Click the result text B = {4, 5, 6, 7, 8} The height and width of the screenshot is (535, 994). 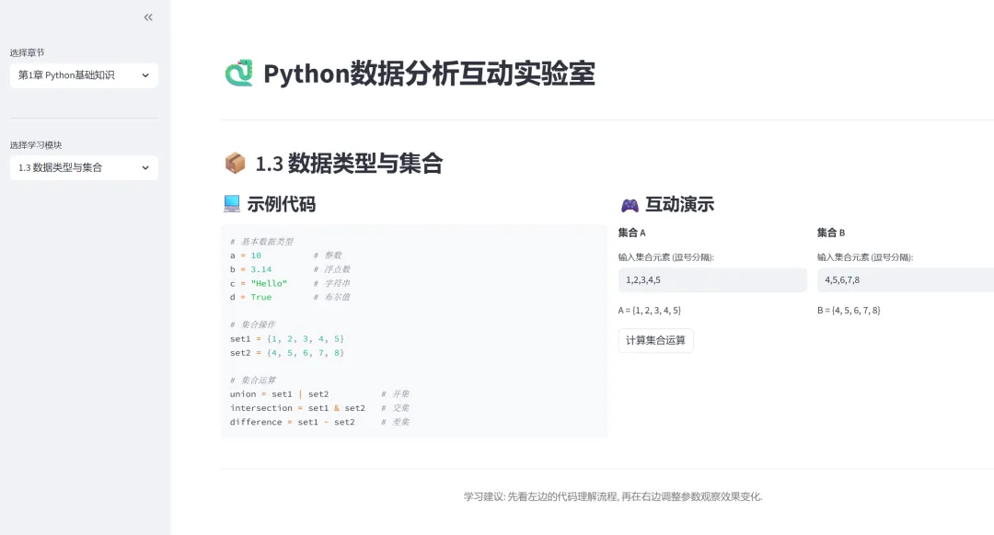click(x=849, y=310)
